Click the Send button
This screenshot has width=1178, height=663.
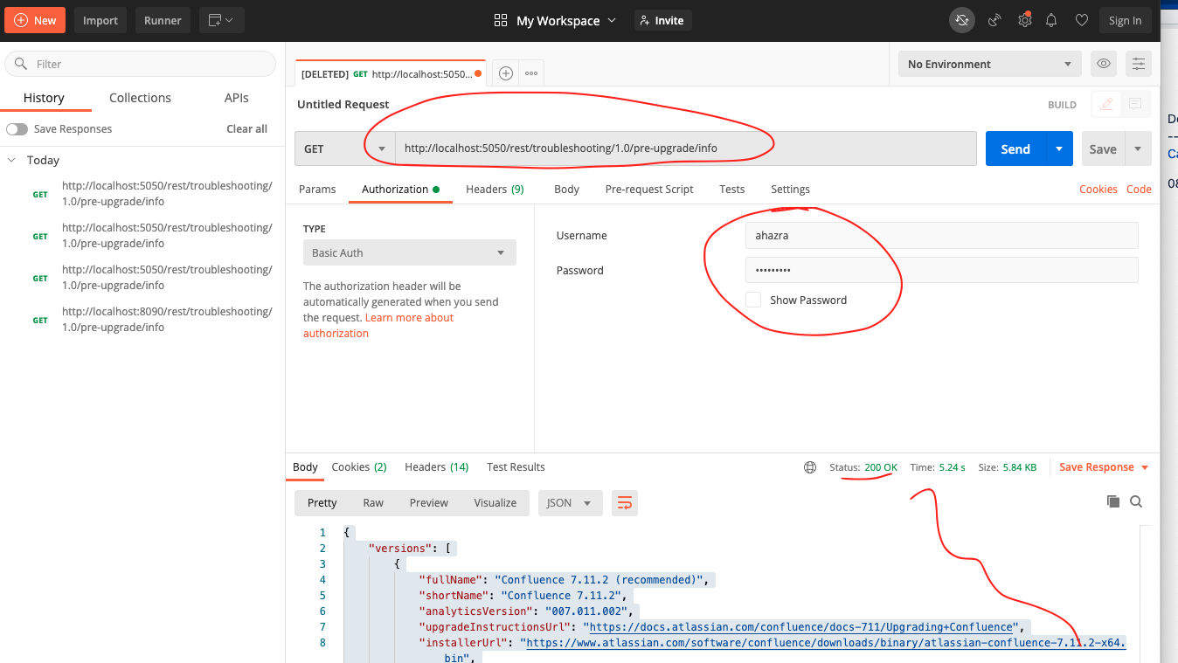tap(1015, 148)
